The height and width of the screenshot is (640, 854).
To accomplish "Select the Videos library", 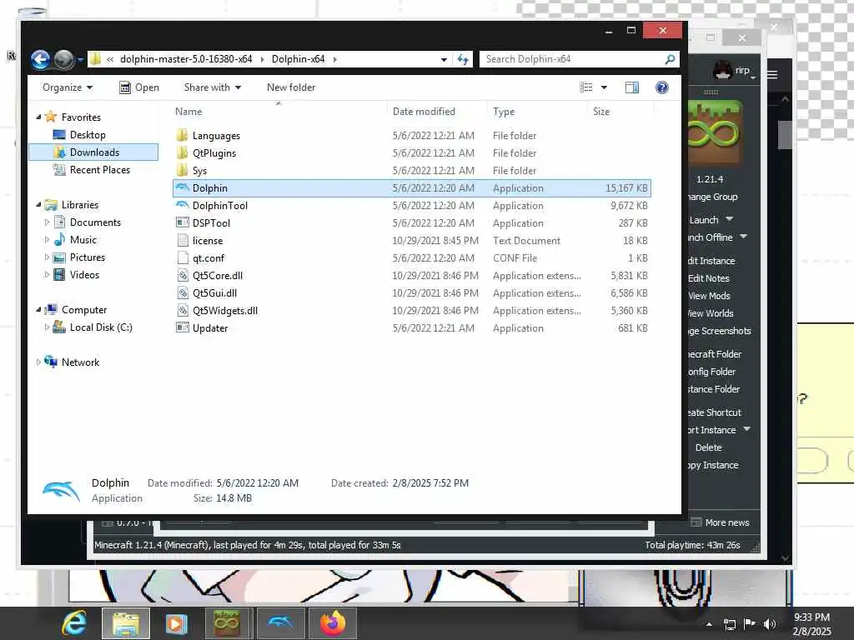I will (x=84, y=275).
